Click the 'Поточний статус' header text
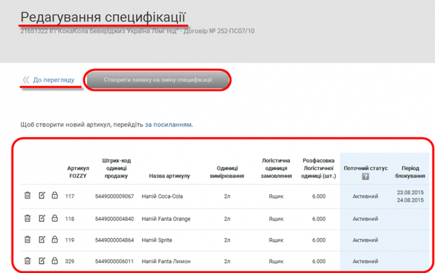This screenshot has height=273, width=435. pos(365,168)
